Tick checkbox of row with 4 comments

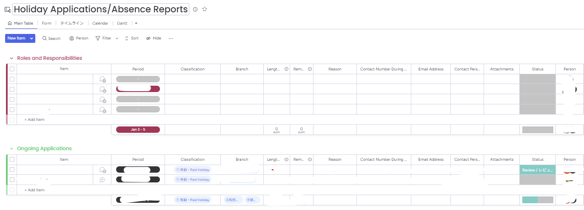(12, 99)
